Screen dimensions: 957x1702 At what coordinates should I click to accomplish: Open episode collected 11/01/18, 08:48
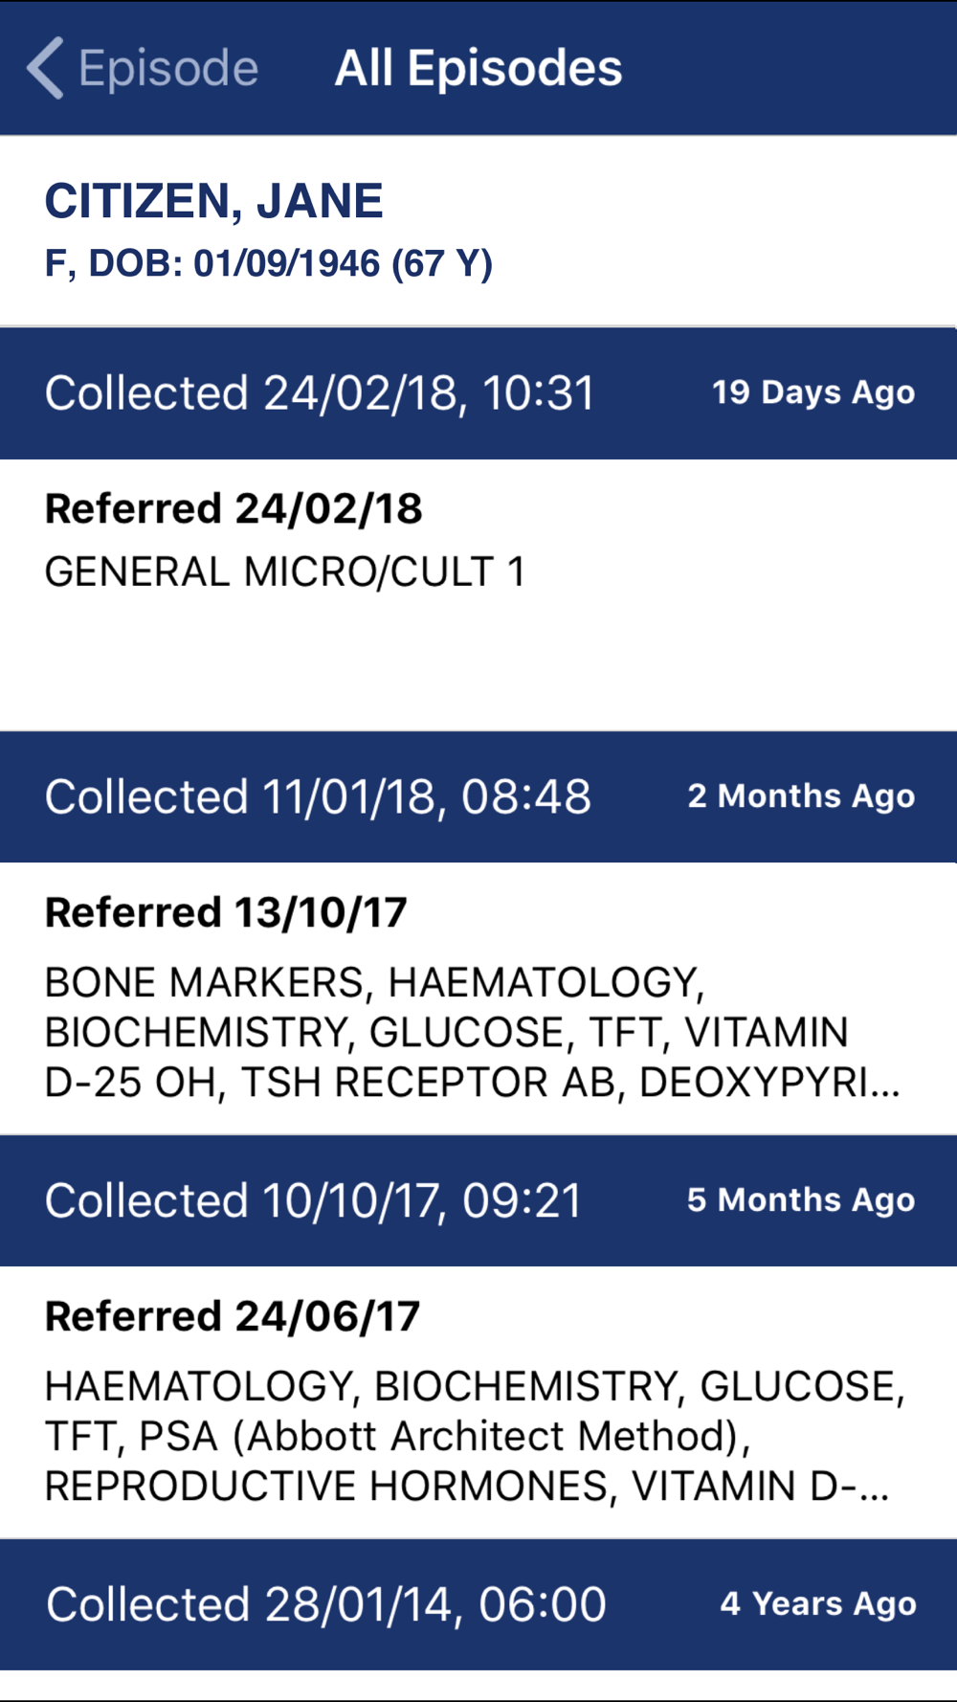pyautogui.click(x=318, y=797)
